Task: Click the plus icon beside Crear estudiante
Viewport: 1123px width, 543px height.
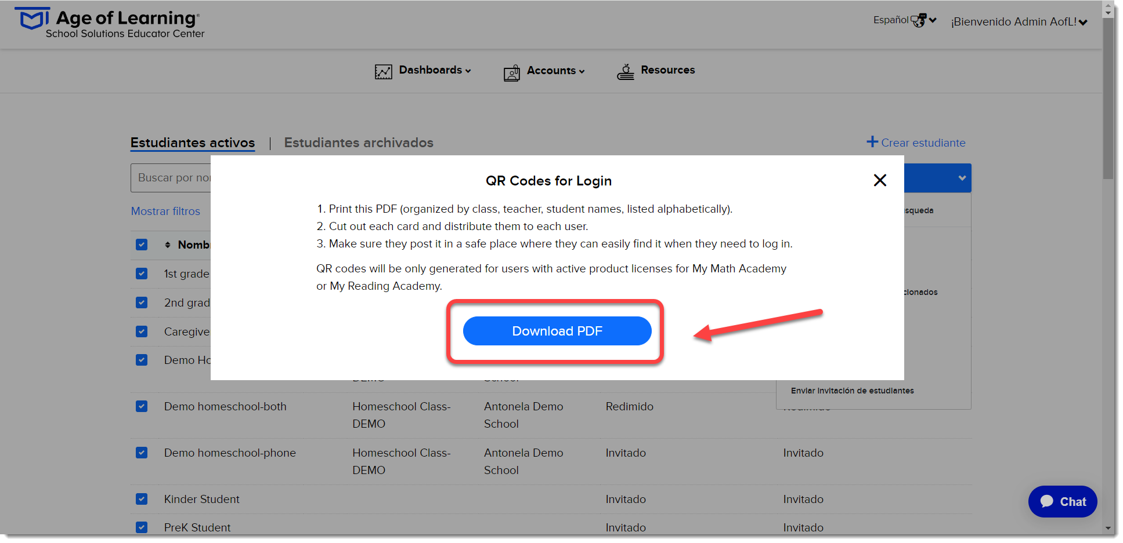Action: point(872,142)
